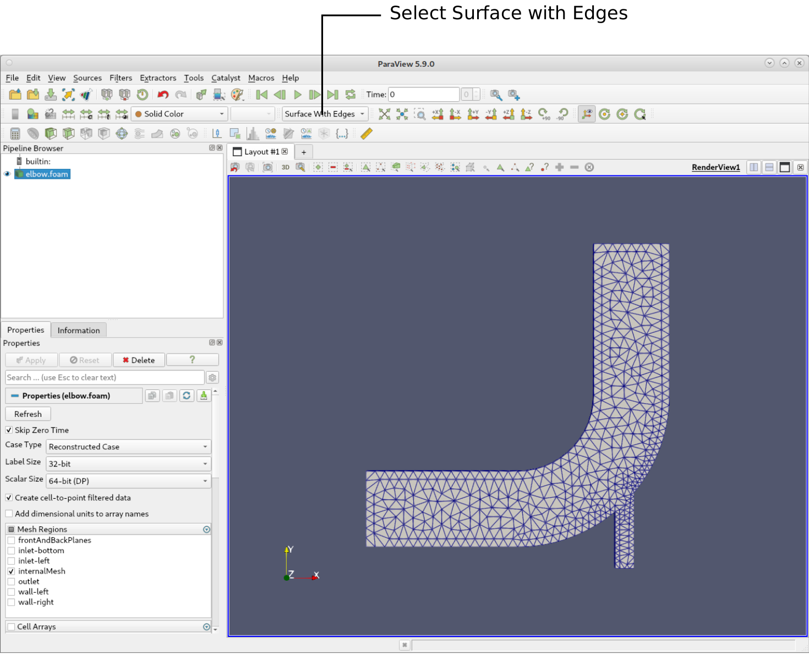Set view direction to +X
The image size is (809, 655).
pyautogui.click(x=438, y=114)
